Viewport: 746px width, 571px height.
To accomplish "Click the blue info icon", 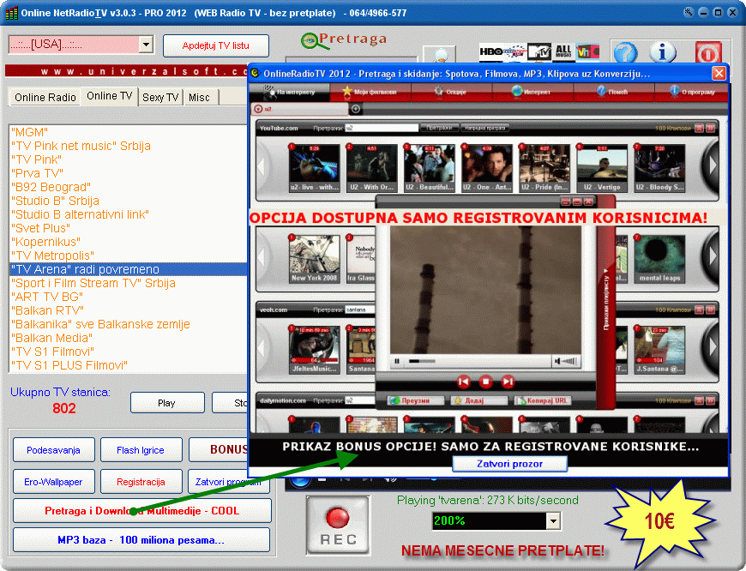I will click(x=663, y=52).
